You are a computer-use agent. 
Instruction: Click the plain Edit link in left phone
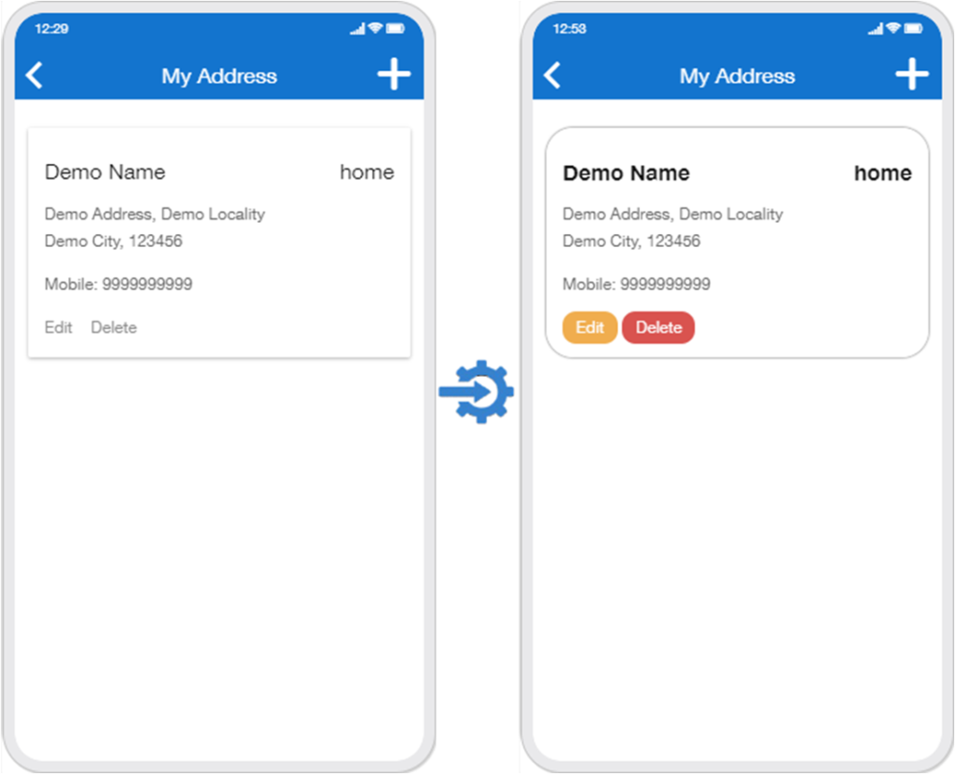tap(59, 327)
